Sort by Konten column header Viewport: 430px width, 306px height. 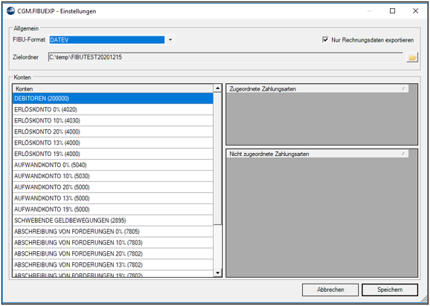pyautogui.click(x=113, y=88)
